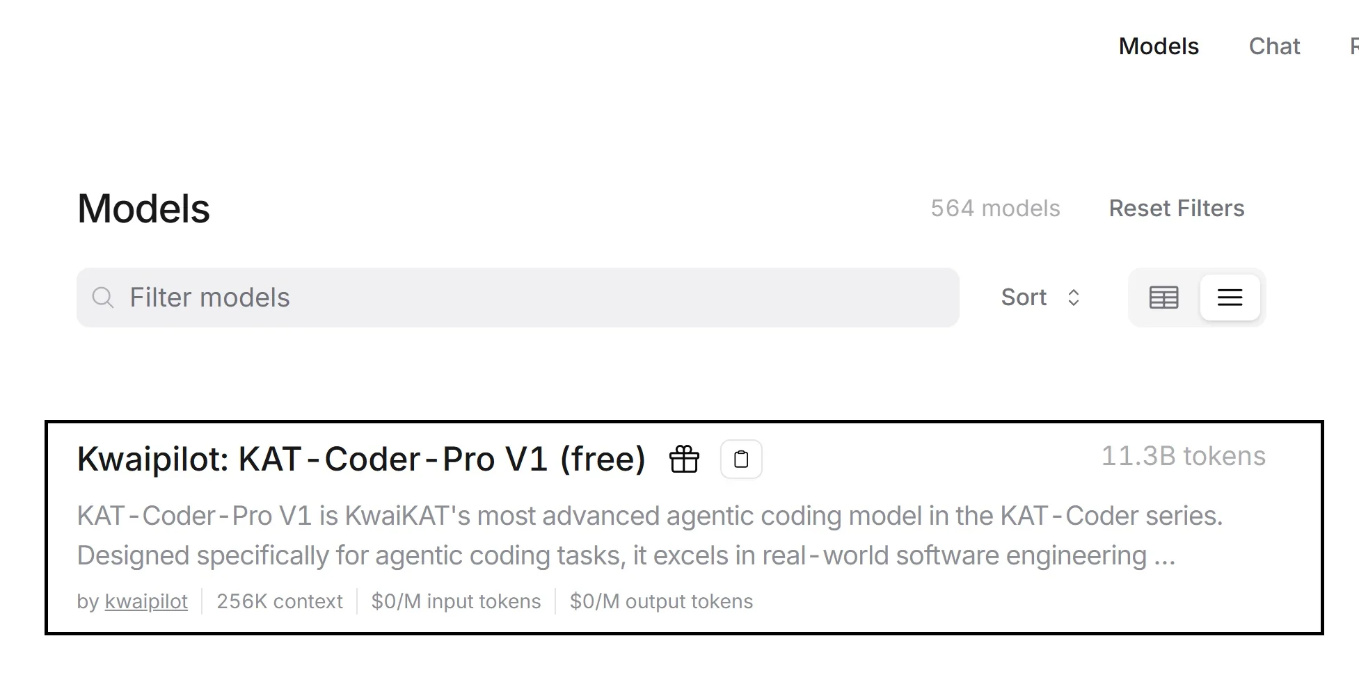Open the kwaipilot author link

click(146, 601)
